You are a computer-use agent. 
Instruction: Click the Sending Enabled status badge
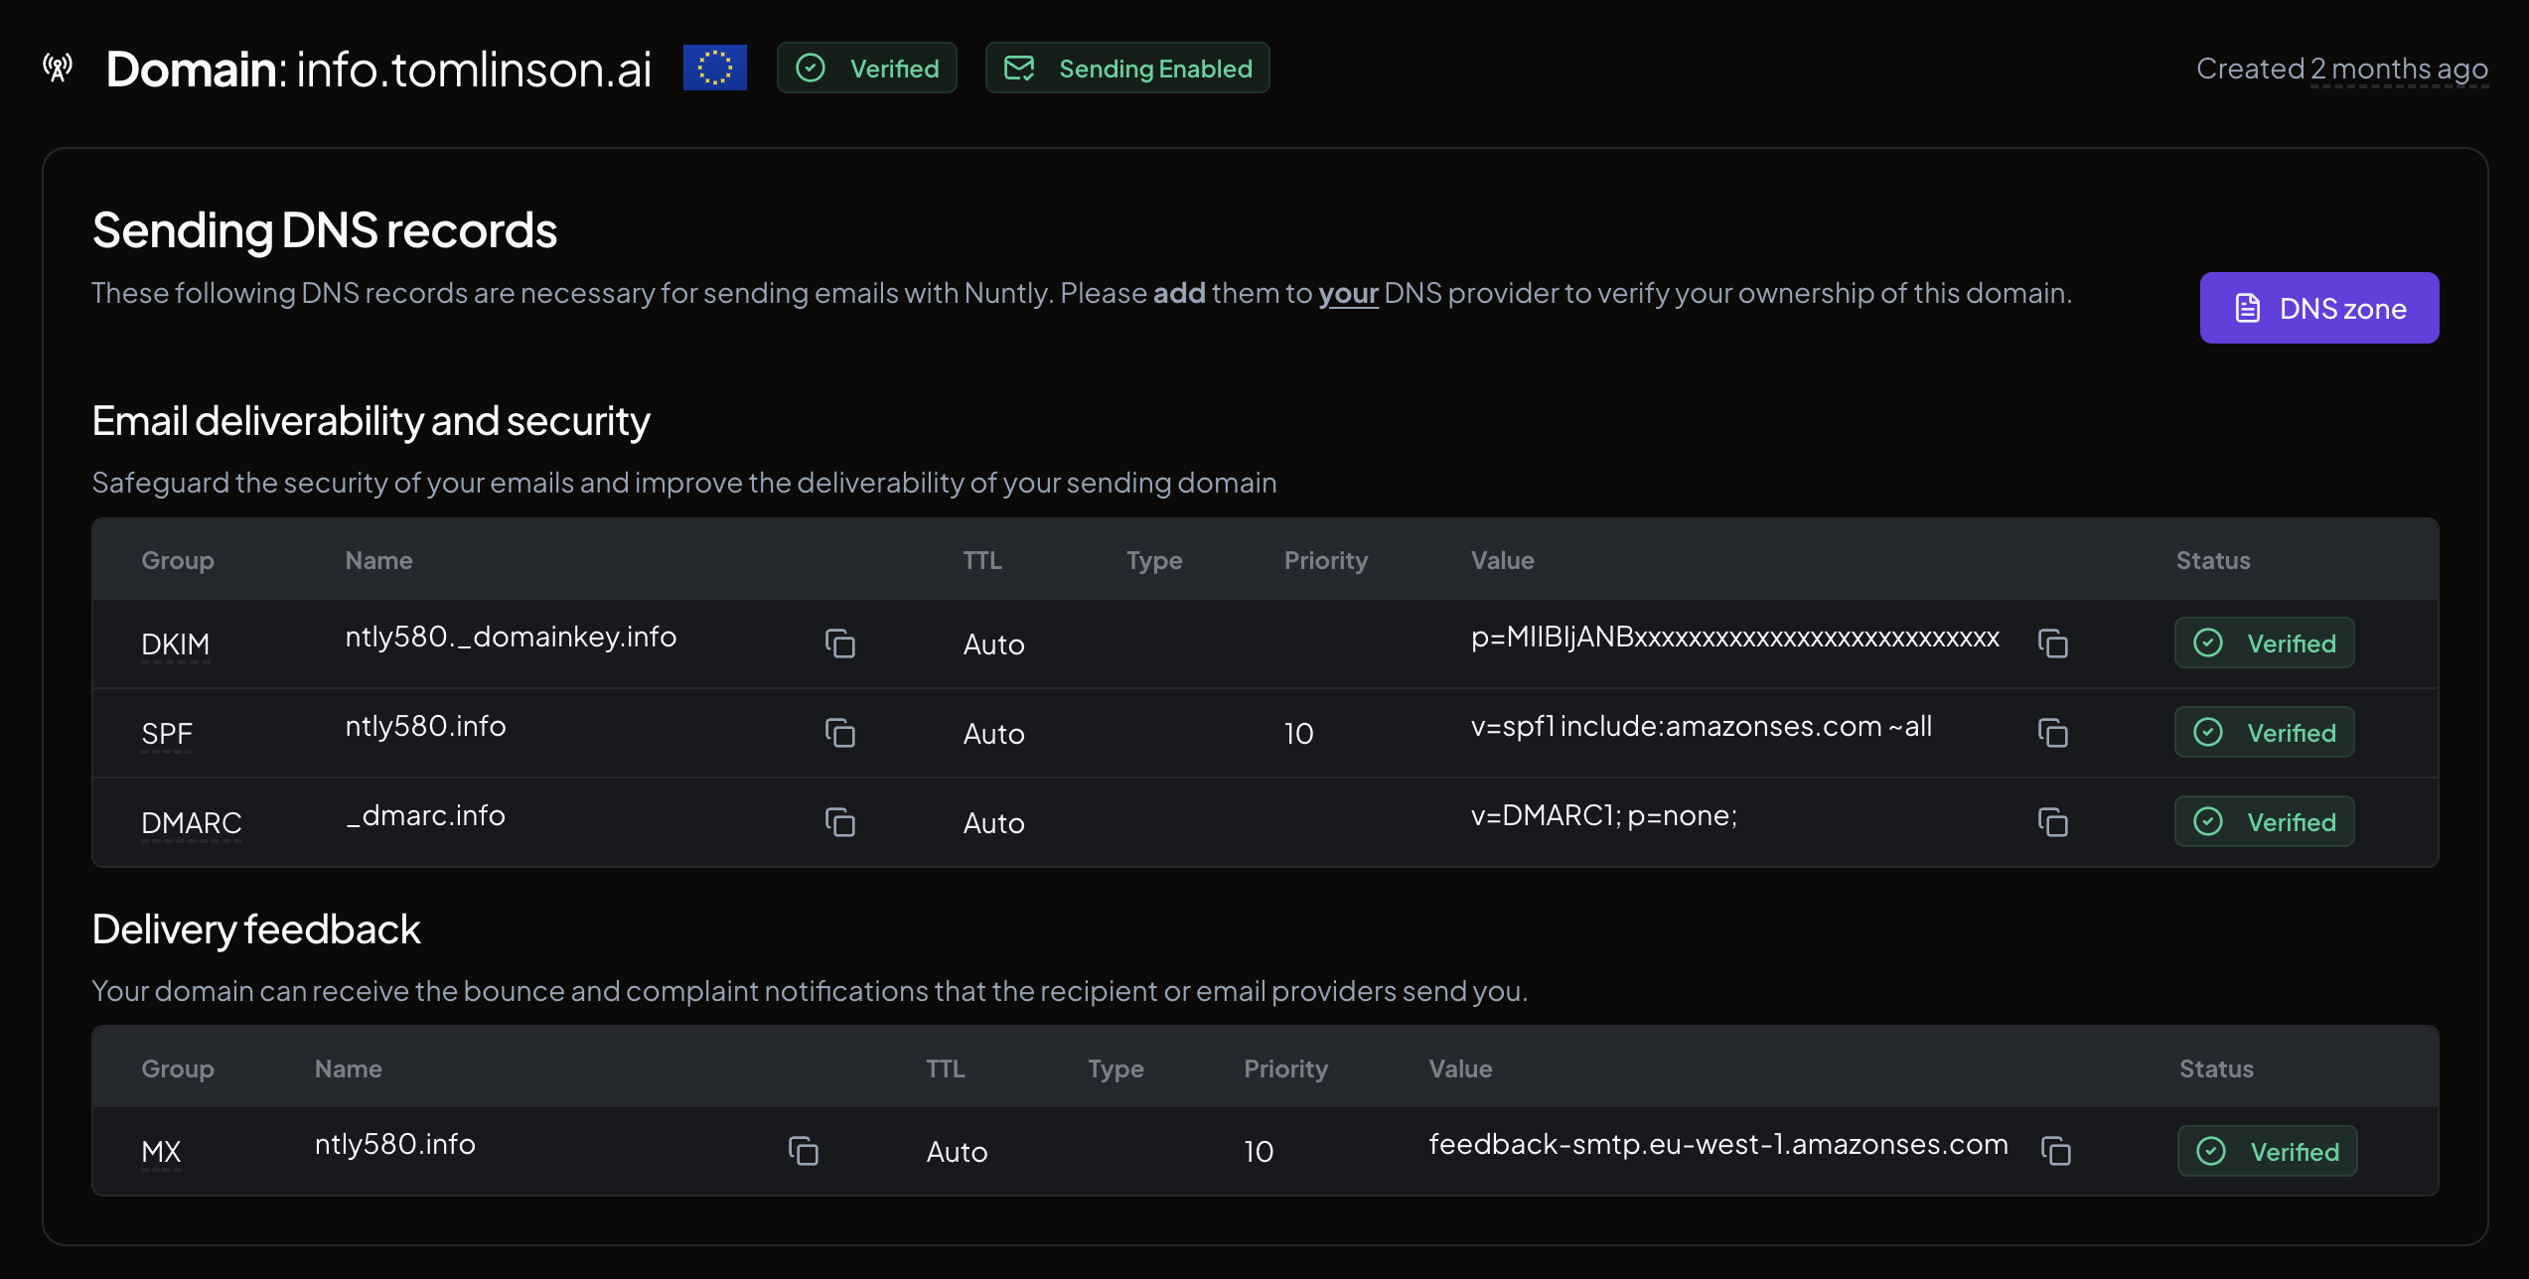[1127, 68]
